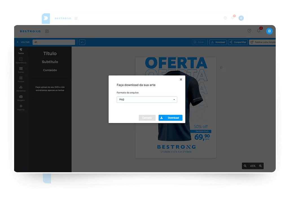
Task: Add a Conteúdo text element
Action: (50, 70)
